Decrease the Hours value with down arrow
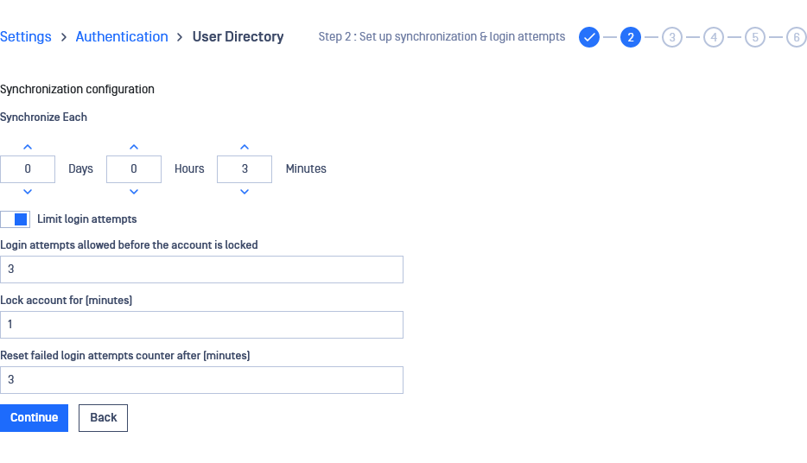This screenshot has height=463, width=807. 134,192
